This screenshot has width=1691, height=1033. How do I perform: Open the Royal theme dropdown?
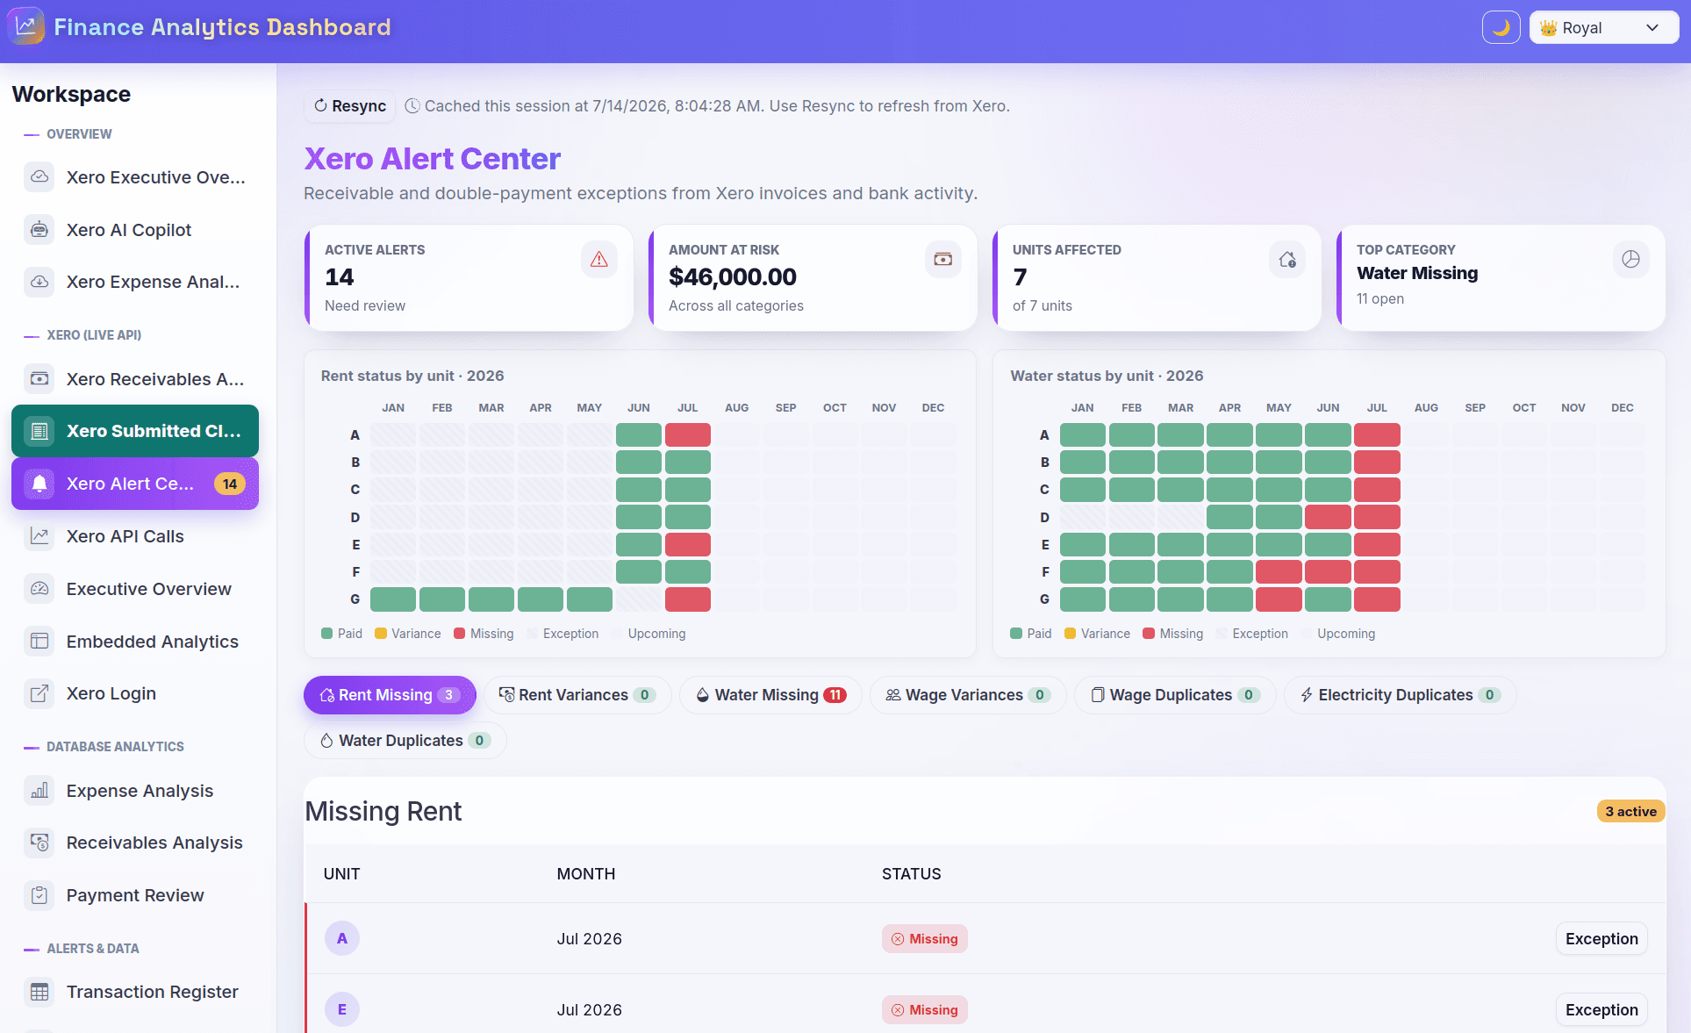1603,28
